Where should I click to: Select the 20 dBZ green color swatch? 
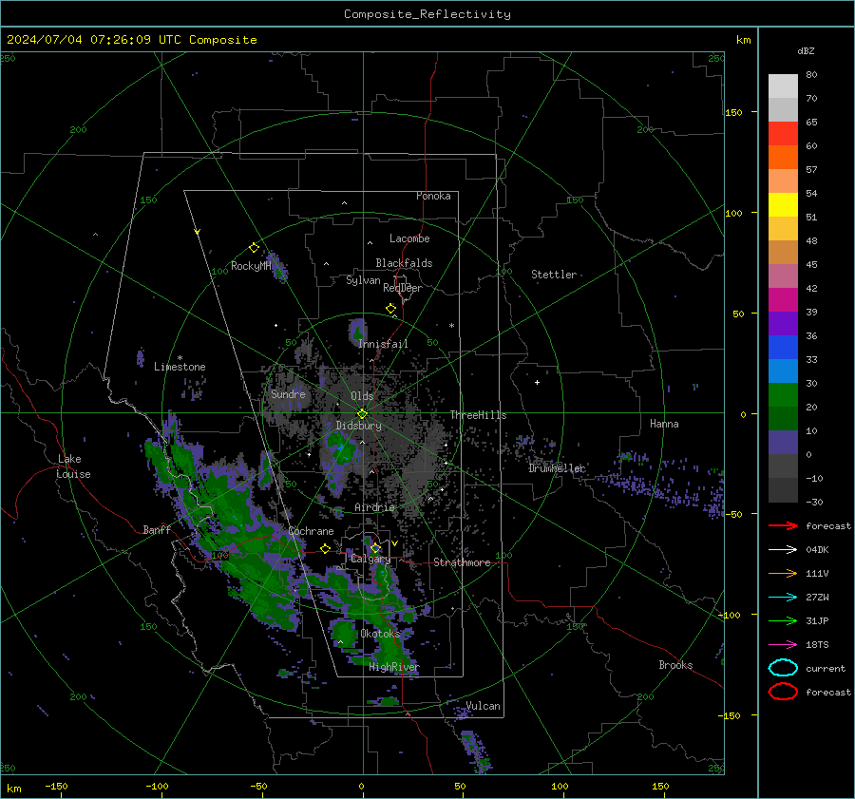pos(783,395)
